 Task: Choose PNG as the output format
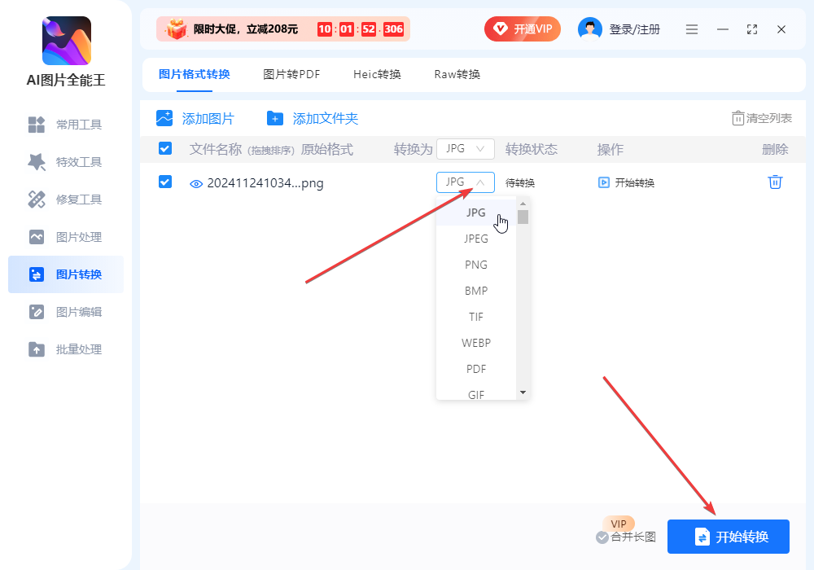[x=475, y=264]
